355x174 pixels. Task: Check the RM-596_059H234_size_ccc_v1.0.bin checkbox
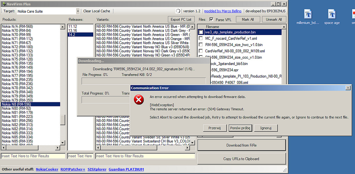201,57
